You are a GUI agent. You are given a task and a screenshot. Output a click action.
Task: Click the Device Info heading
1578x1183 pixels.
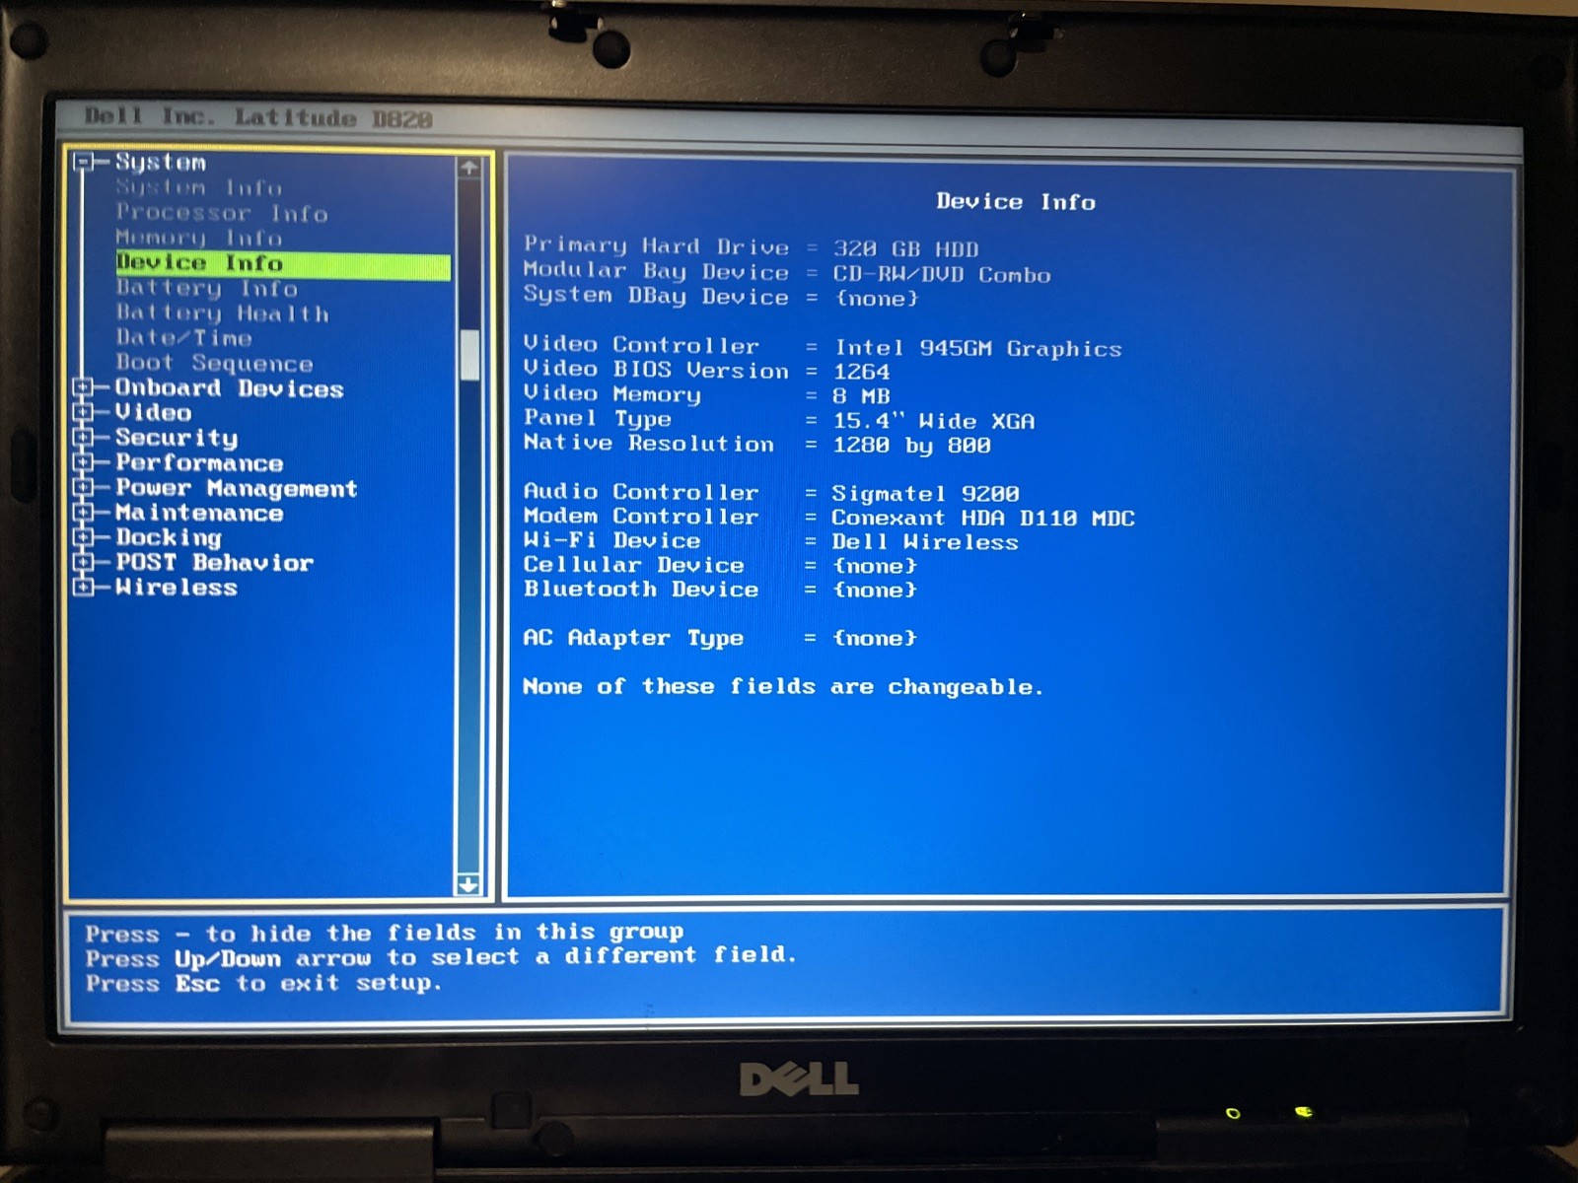pos(1016,202)
